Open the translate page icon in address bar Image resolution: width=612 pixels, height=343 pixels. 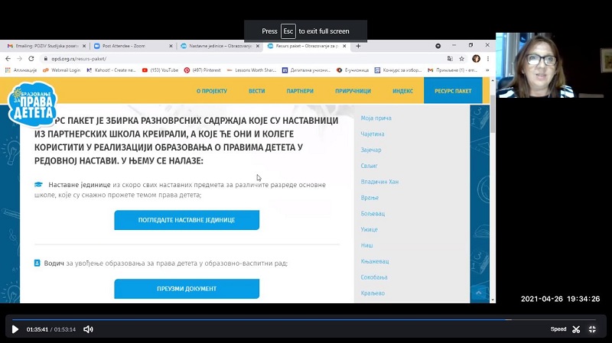(x=450, y=59)
